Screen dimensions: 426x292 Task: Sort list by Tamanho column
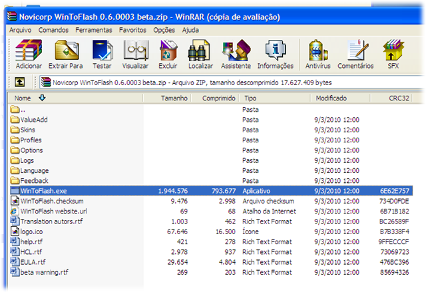(x=167, y=98)
